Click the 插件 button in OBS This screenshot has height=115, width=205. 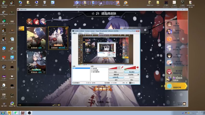click(x=116, y=80)
